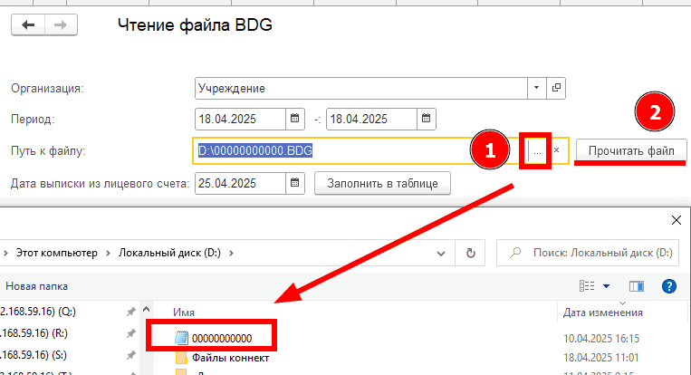Toggle the preview pane icon
This screenshot has height=375, width=691.
[637, 286]
